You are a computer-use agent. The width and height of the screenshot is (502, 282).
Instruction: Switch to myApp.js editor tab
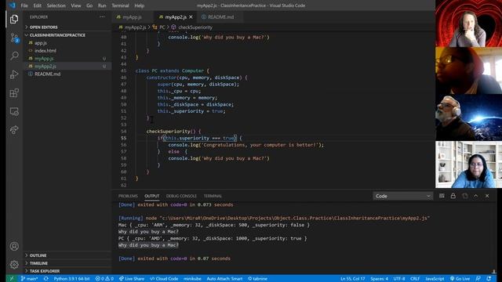pyautogui.click(x=132, y=17)
